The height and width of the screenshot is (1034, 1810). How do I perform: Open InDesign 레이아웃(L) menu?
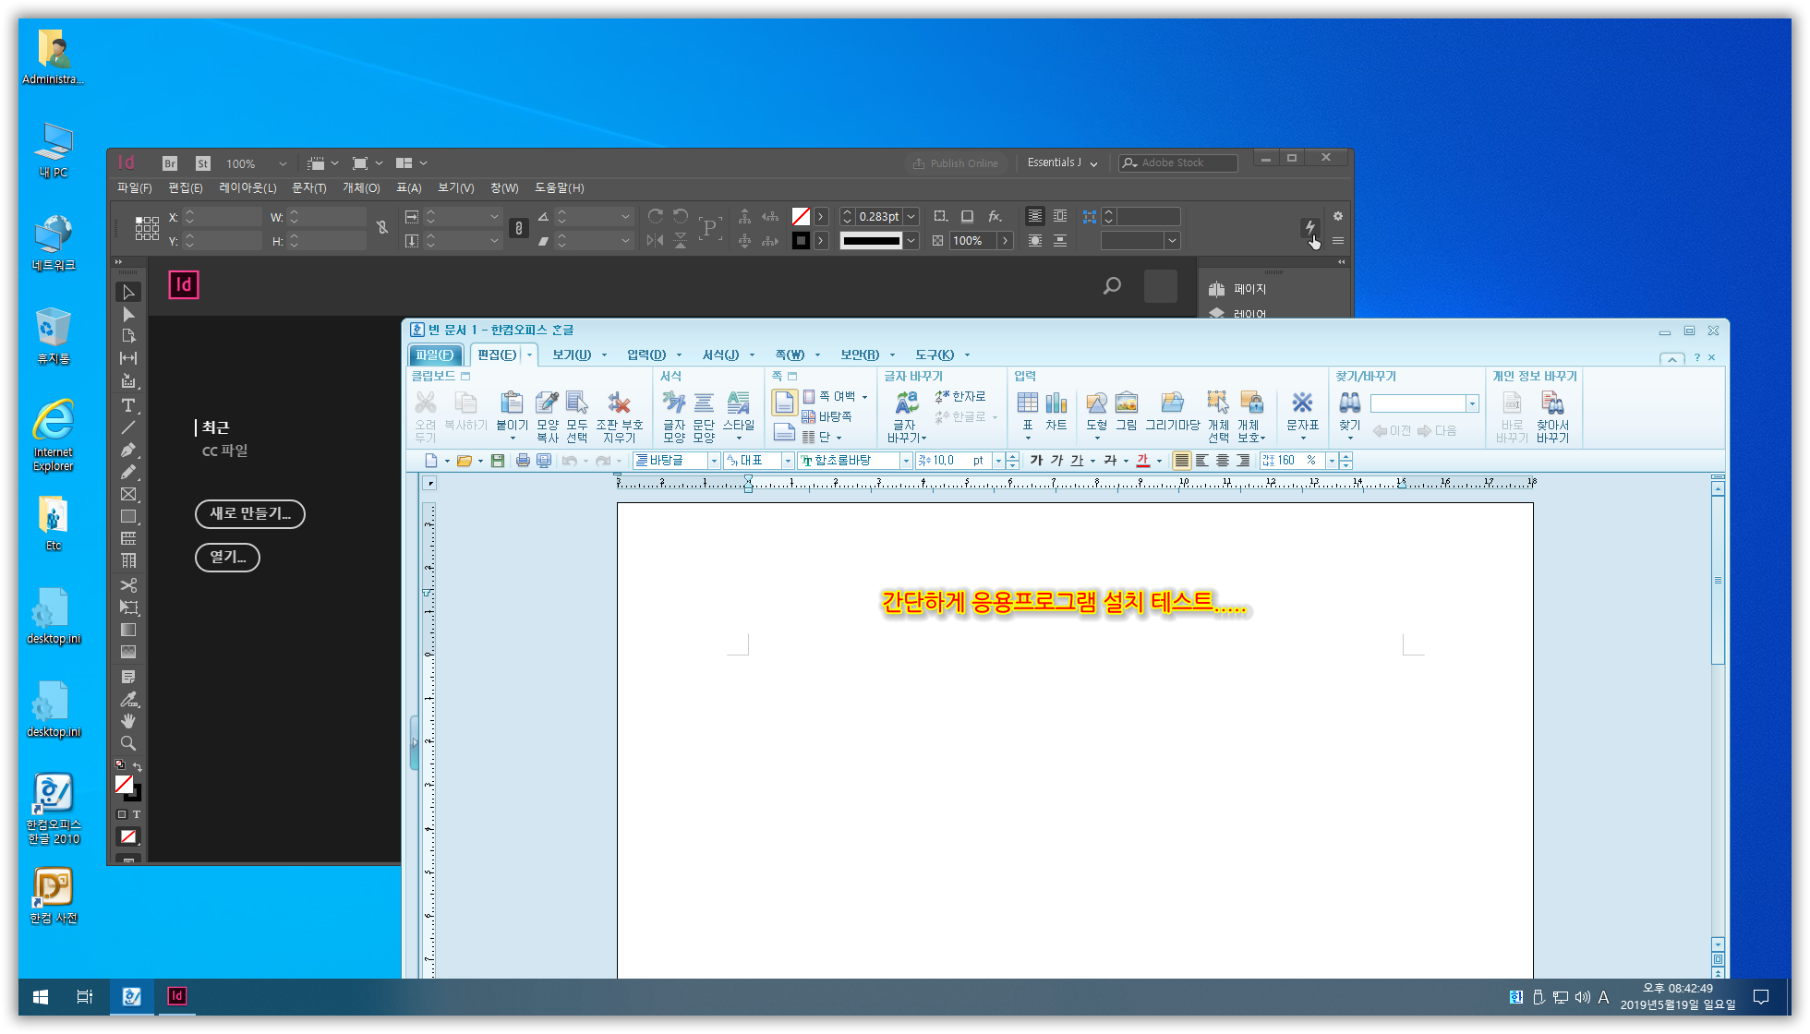[x=247, y=187]
